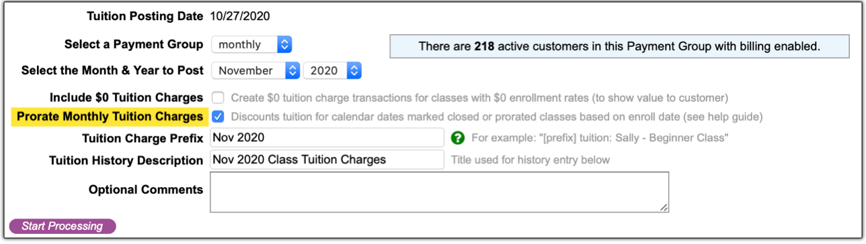The width and height of the screenshot is (866, 244).
Task: Uncheck Prorate Monthly Tuition Charges checkbox
Action: click(218, 117)
